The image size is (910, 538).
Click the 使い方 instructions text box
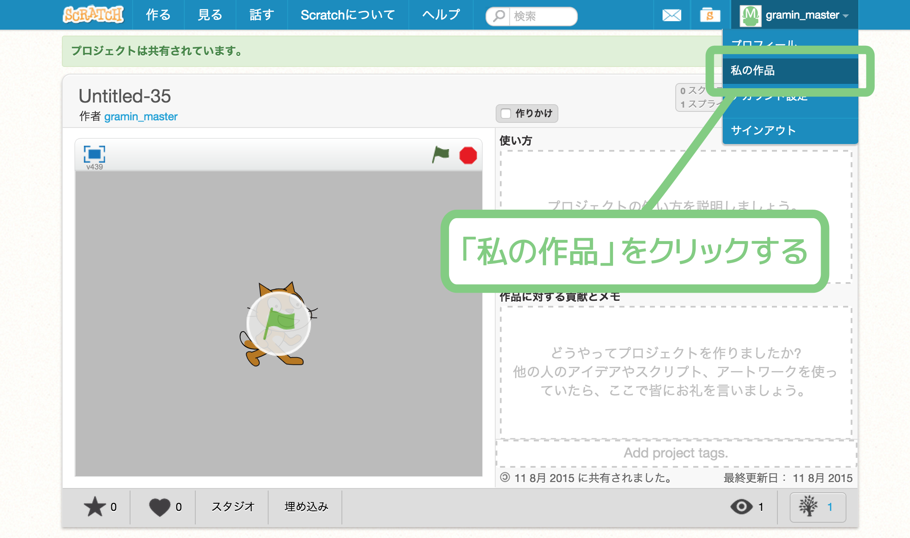click(x=676, y=216)
